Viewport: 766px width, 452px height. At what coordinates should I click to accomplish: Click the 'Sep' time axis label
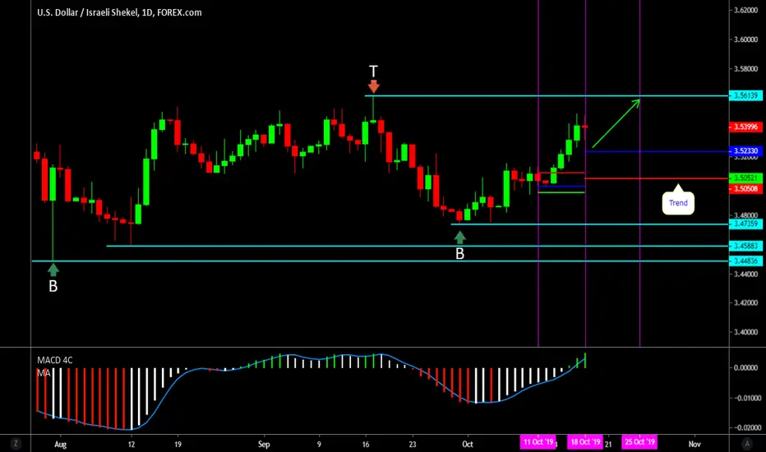click(x=264, y=444)
